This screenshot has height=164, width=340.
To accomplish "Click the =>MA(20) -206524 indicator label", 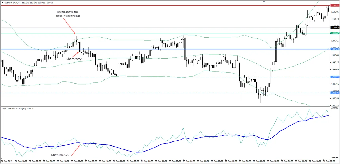I will point(25,109).
